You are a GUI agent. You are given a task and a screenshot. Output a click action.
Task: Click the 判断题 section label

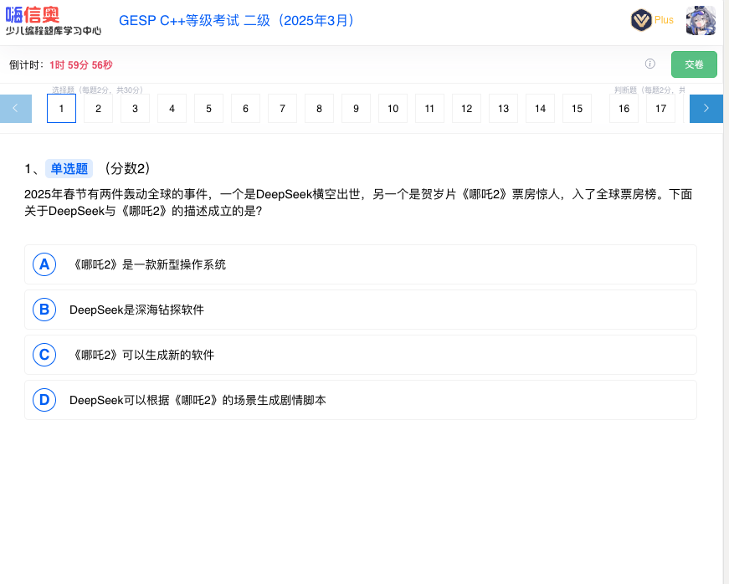[x=649, y=90]
